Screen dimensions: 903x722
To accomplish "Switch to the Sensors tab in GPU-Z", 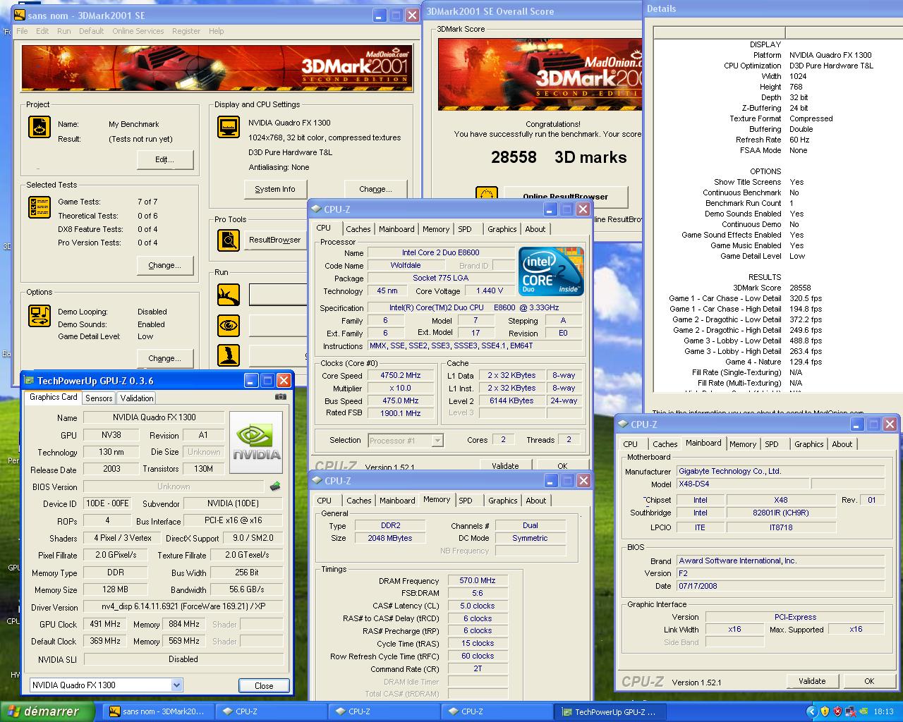I will tap(99, 398).
